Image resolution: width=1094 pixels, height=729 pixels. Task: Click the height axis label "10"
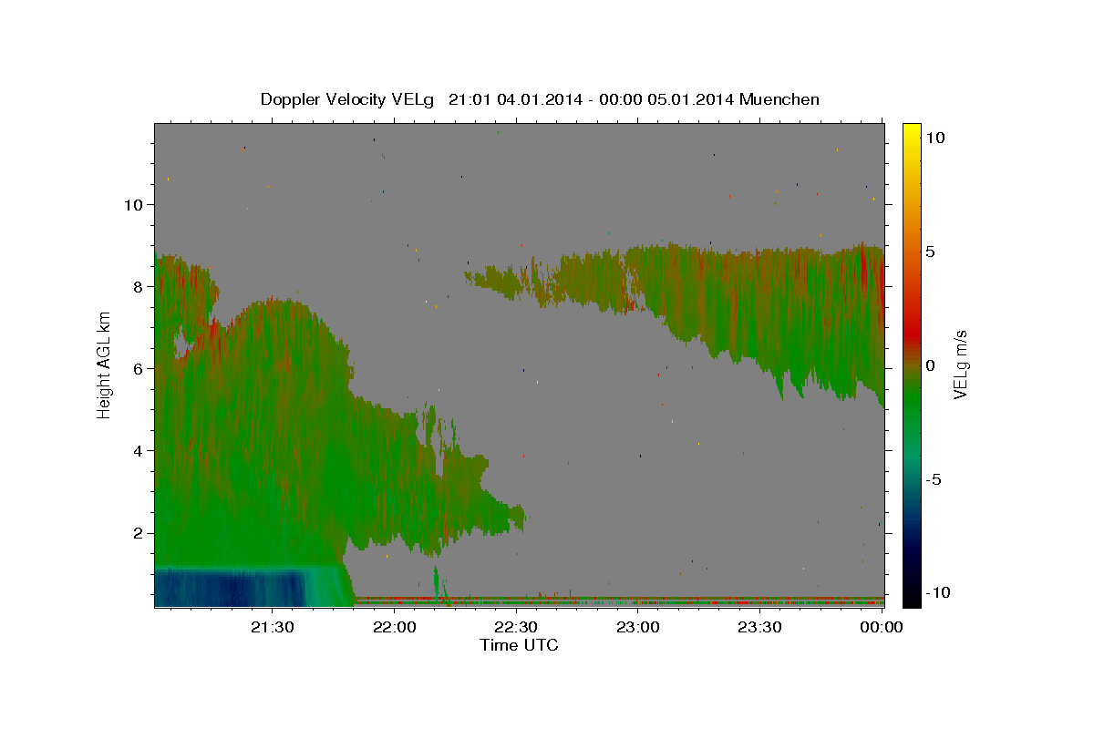[132, 204]
